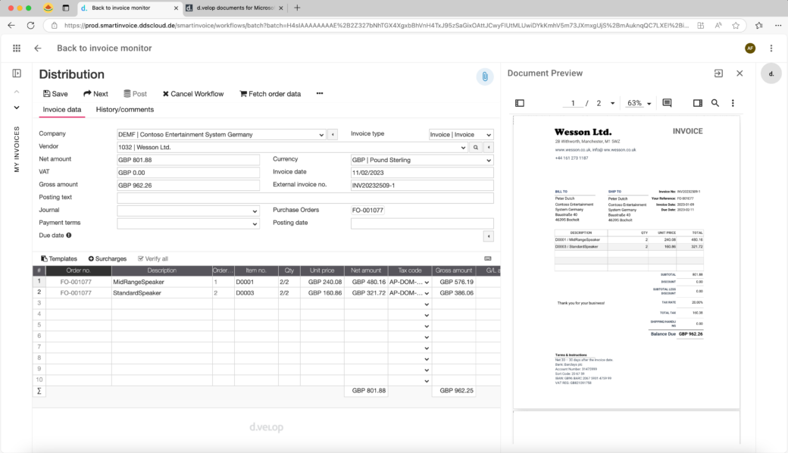Click the Posting text field
The height and width of the screenshot is (453, 788).
point(305,198)
